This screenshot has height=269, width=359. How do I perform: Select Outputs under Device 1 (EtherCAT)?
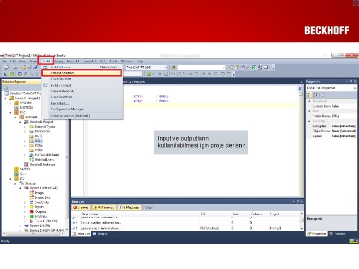(40, 212)
